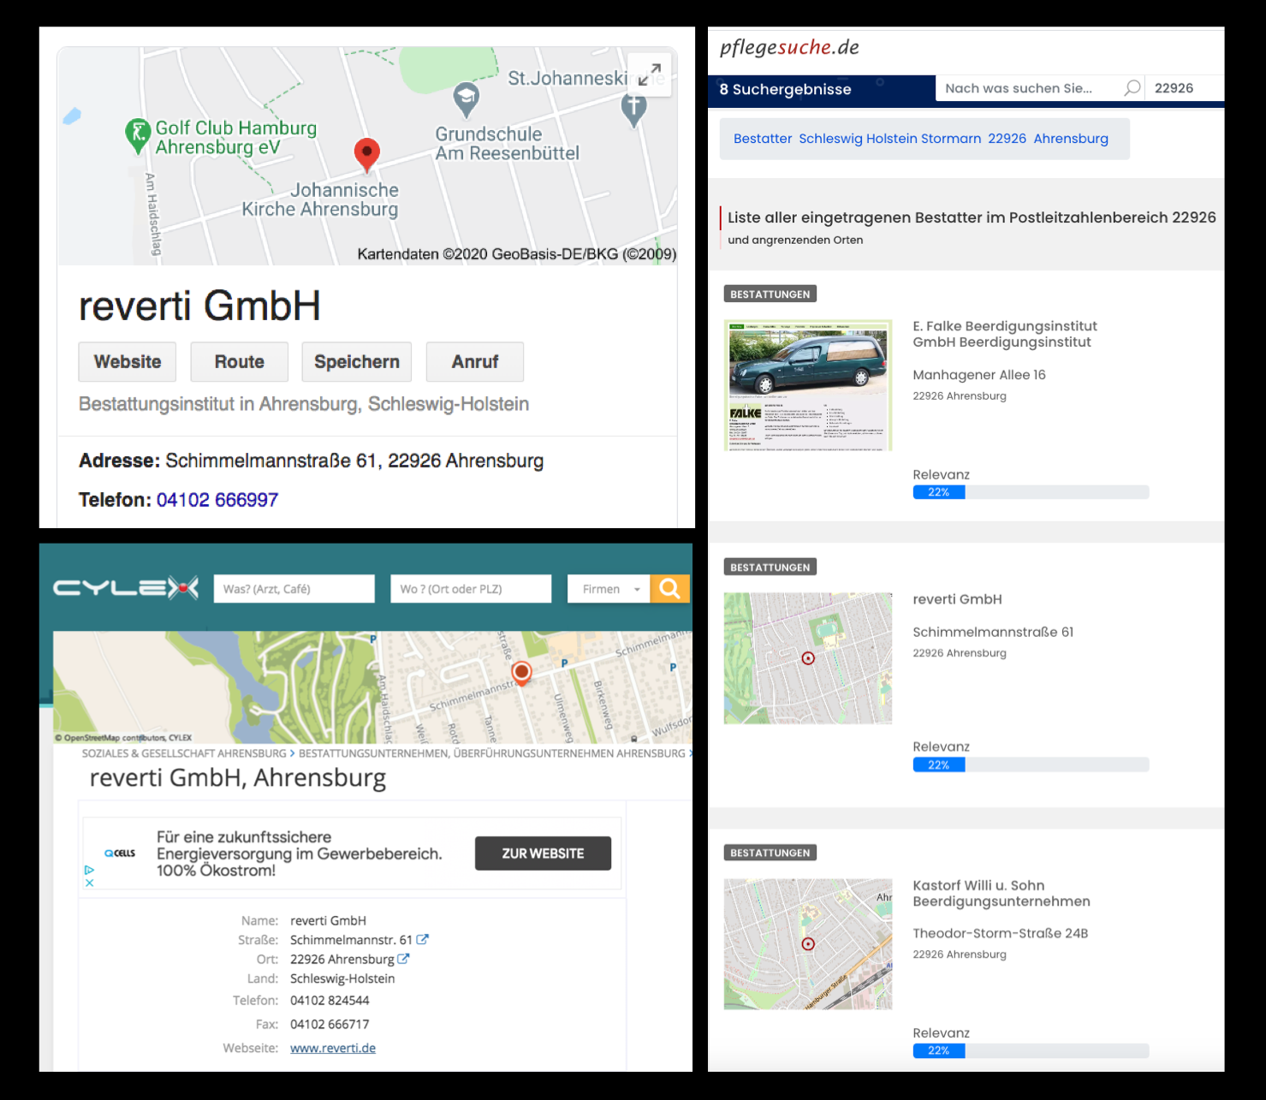The width and height of the screenshot is (1266, 1100).
Task: Click the ZUR WEBSITE ad button
Action: coord(543,853)
